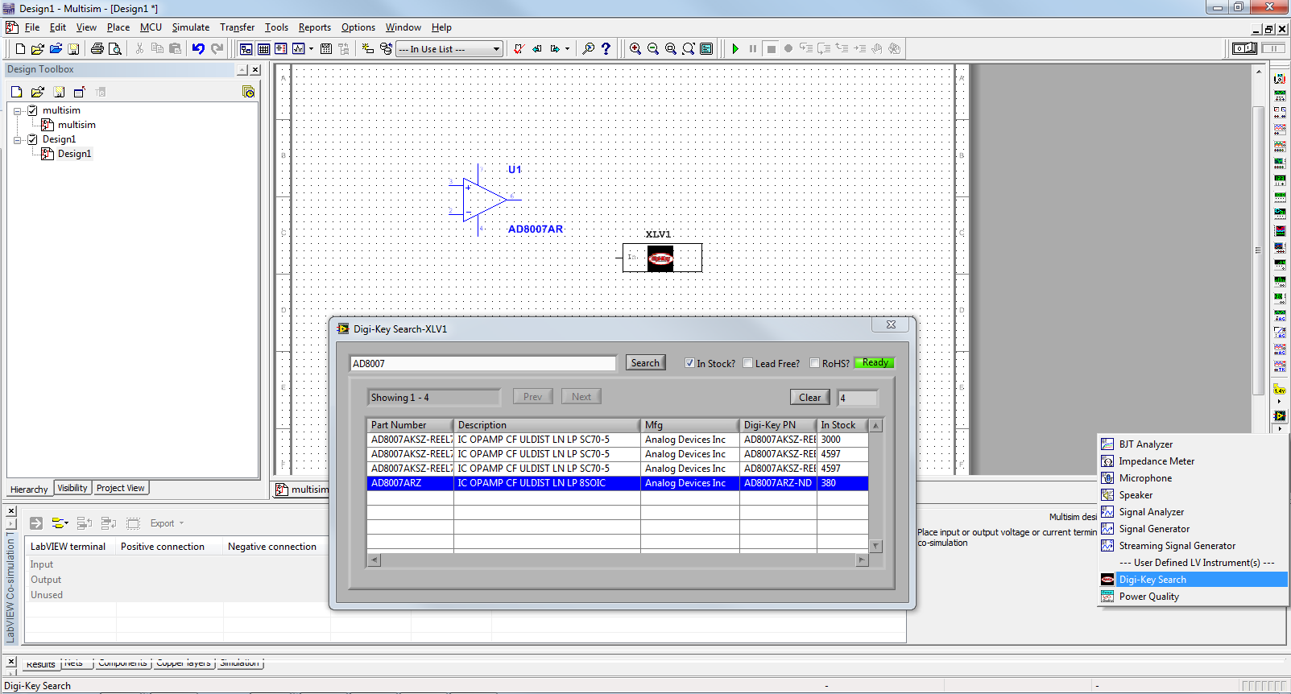Select the U1 op-amp symbol on the schematic
This screenshot has height=694, width=1291.
484,200
